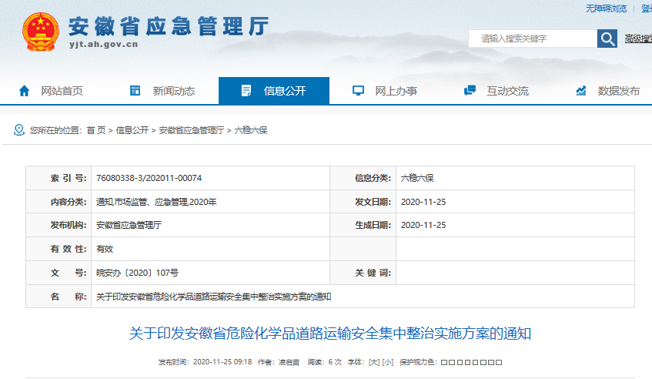
Task: Click the yjt.ah.gov.cn domain text
Action: [104, 45]
